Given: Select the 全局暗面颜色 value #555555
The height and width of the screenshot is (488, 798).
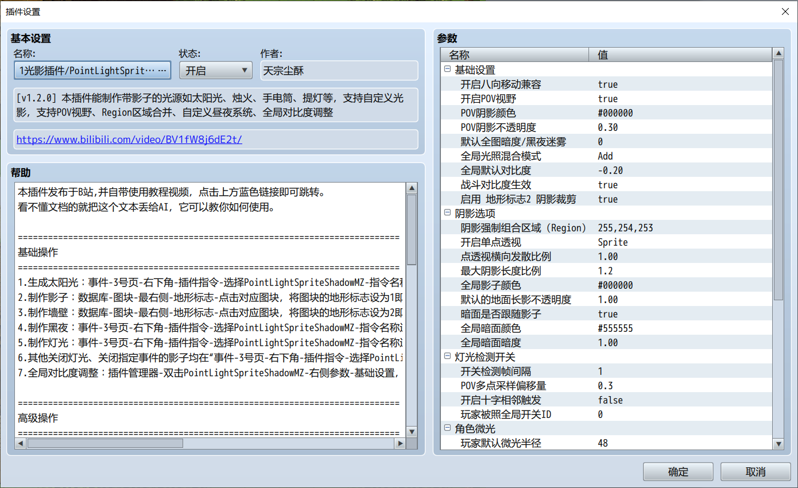Looking at the screenshot, I should [x=615, y=328].
